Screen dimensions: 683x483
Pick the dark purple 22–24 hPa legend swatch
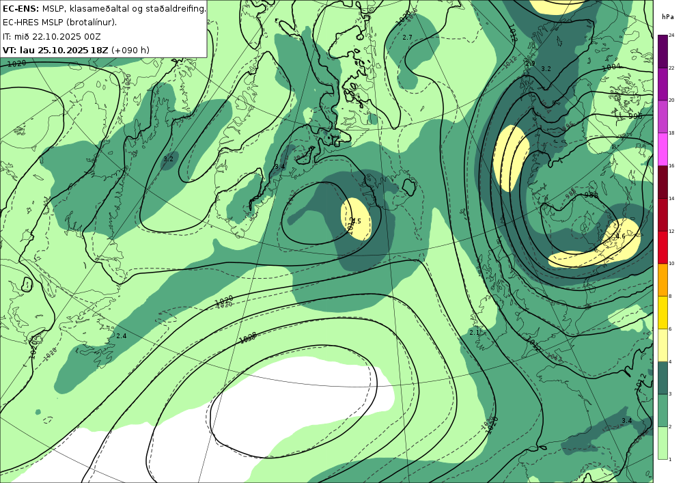pos(663,51)
